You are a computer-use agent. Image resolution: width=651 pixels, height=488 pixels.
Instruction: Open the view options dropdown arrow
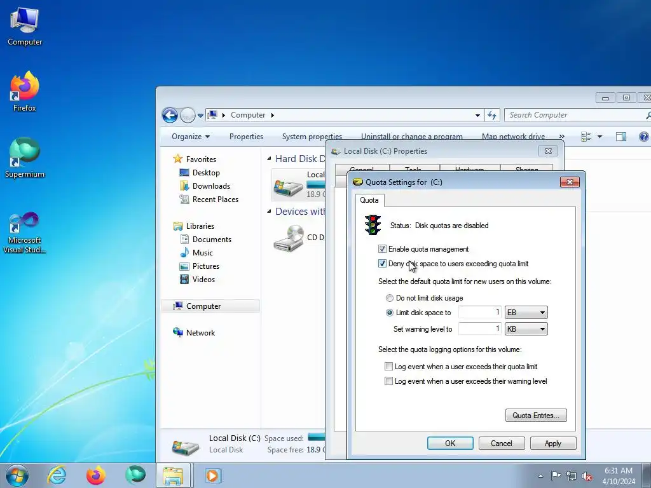click(x=600, y=137)
